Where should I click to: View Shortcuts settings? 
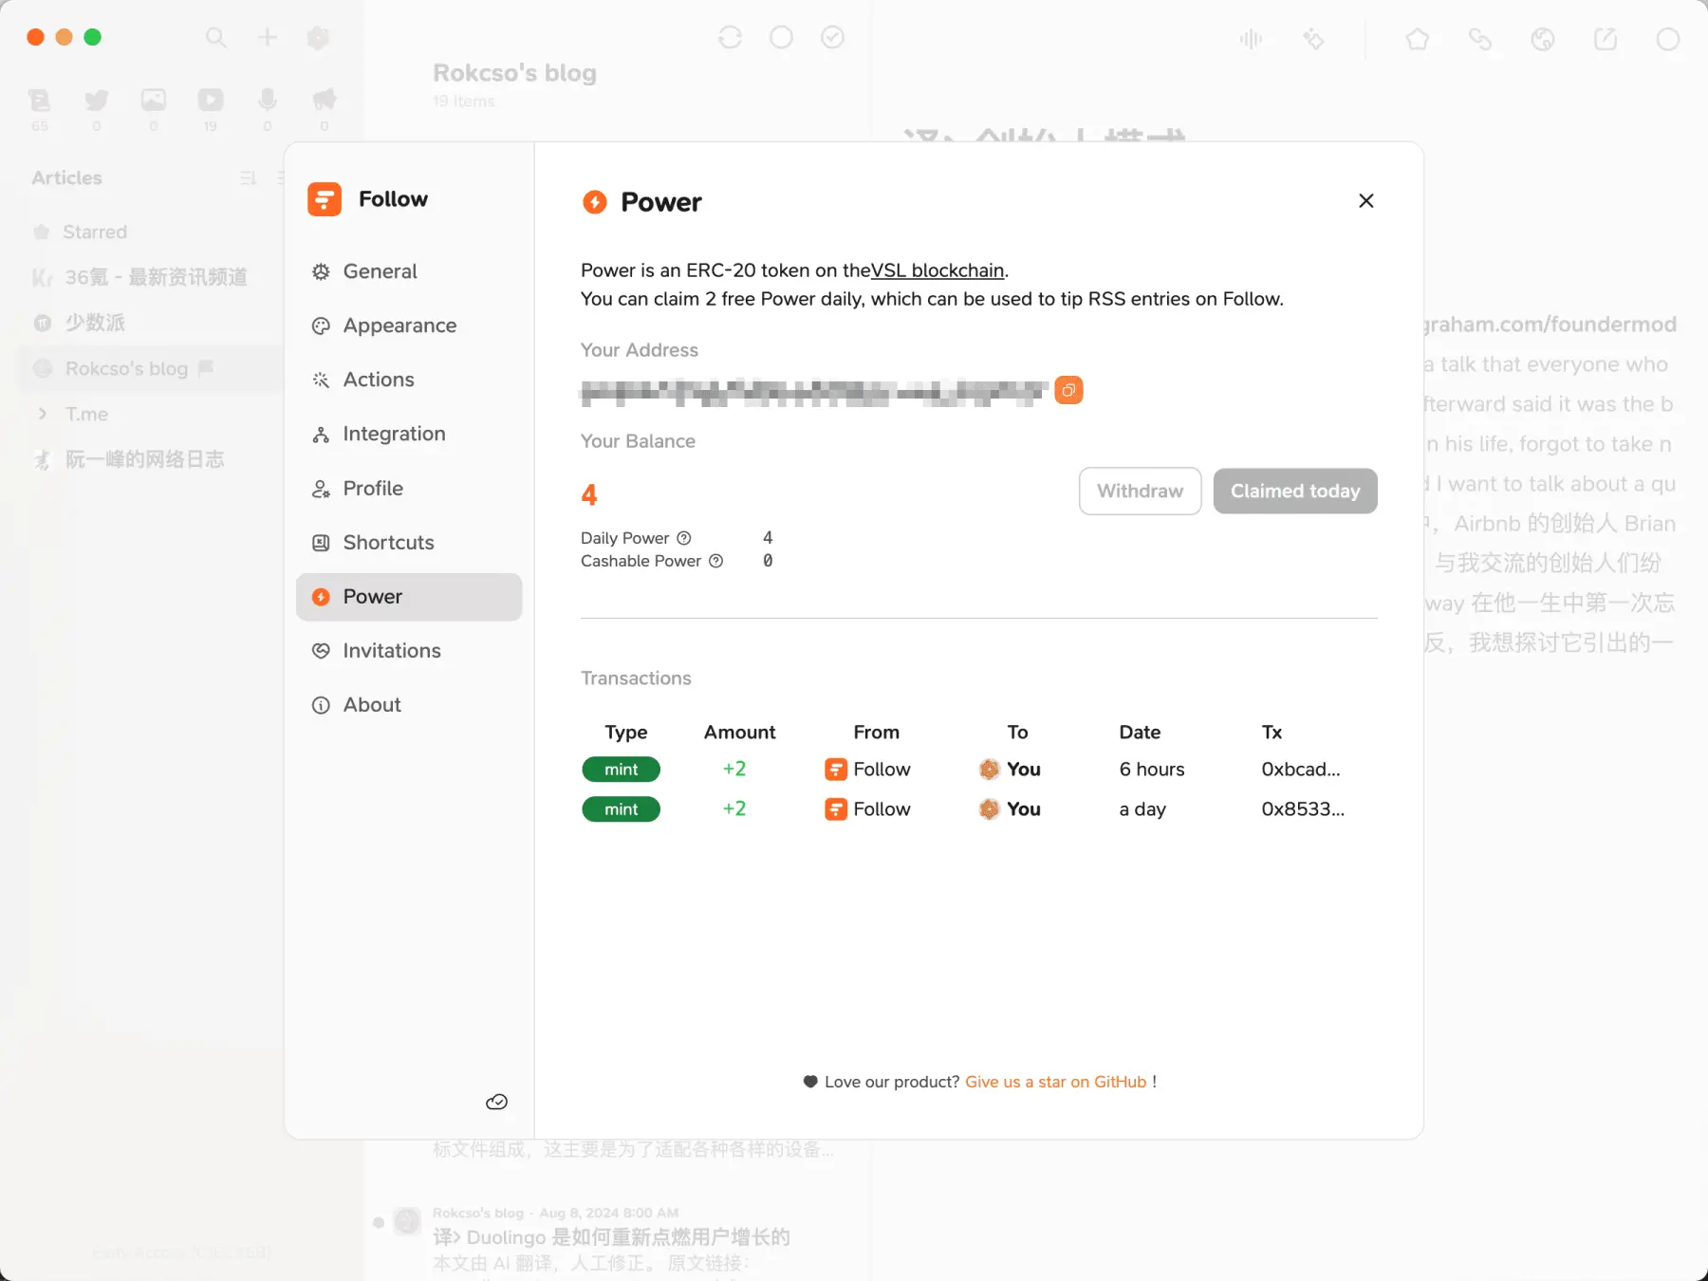(x=409, y=543)
